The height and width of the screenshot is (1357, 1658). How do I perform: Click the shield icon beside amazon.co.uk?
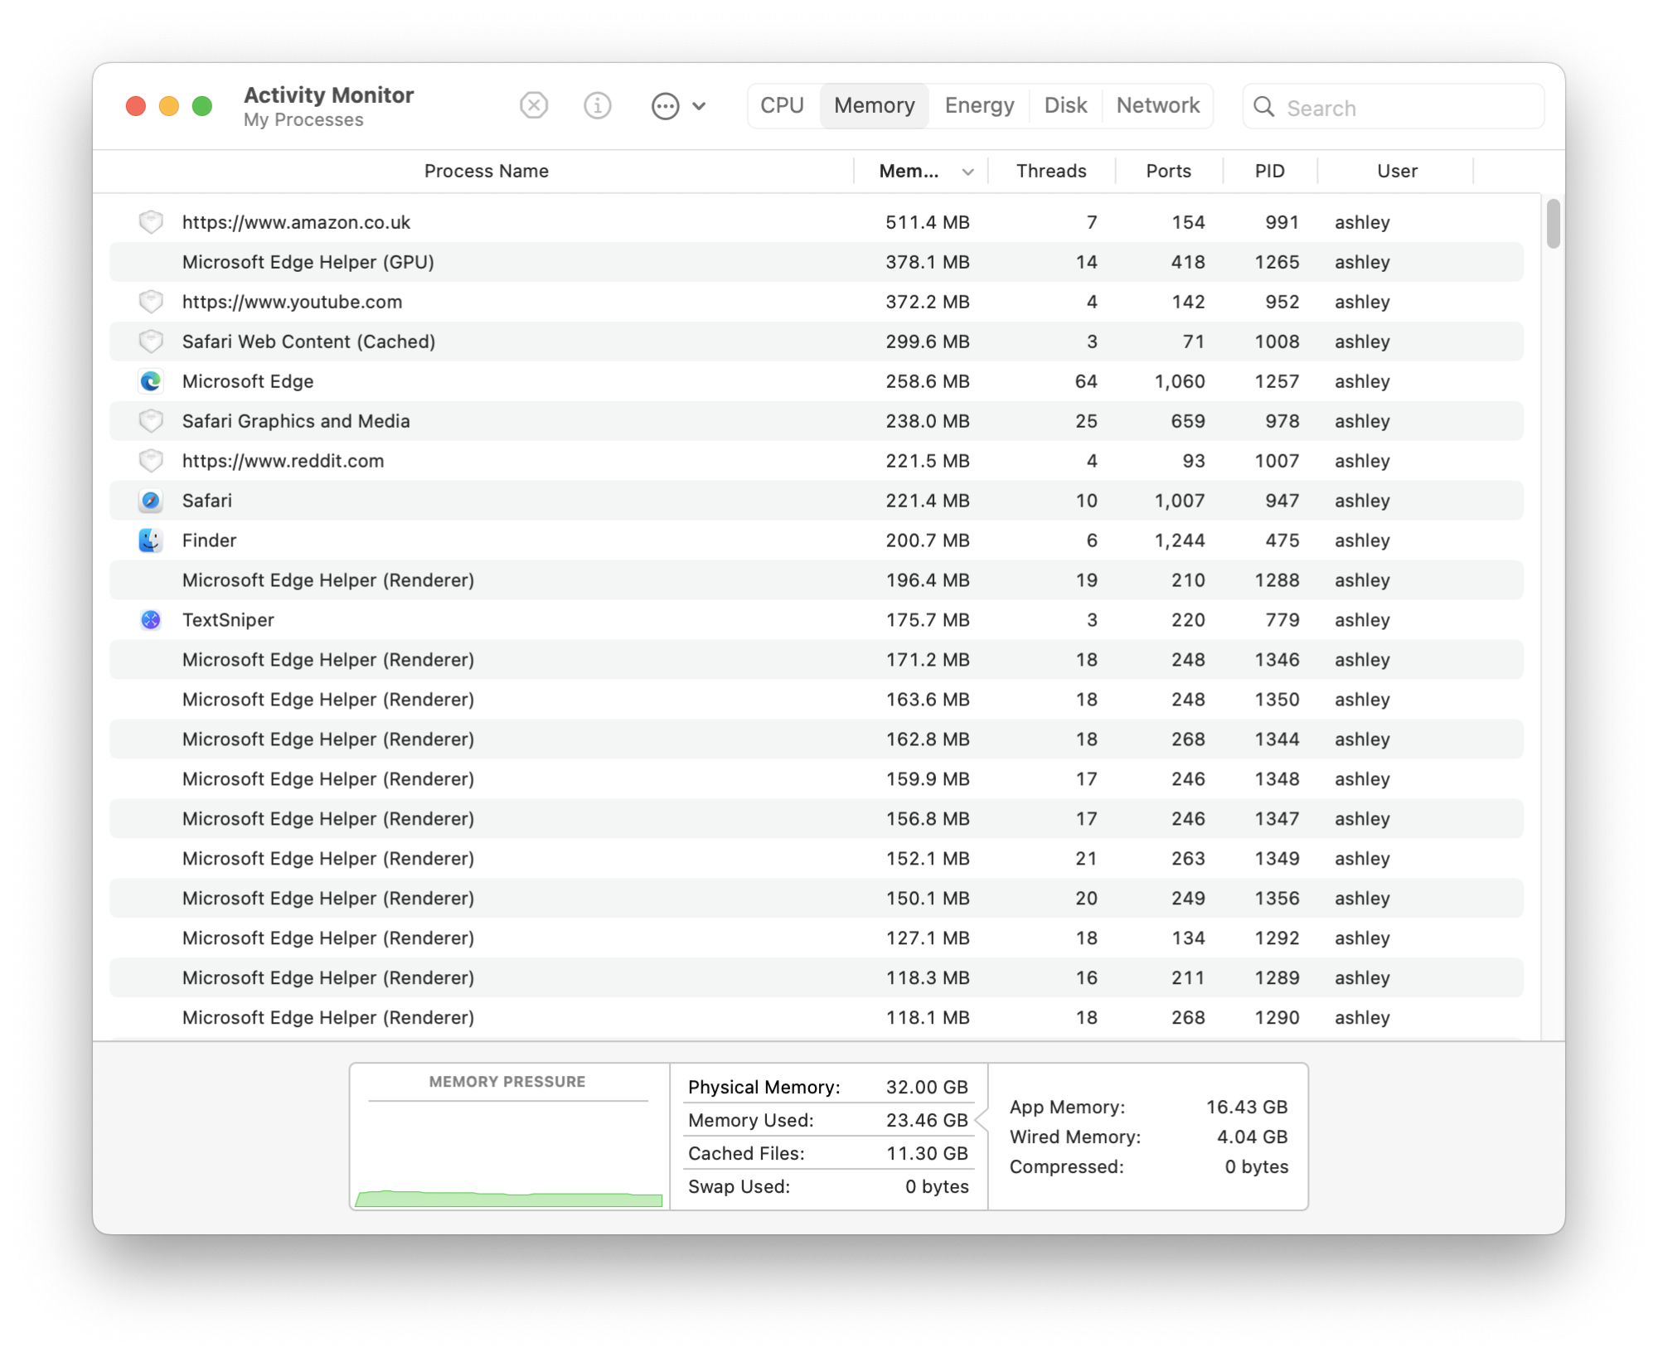point(151,222)
